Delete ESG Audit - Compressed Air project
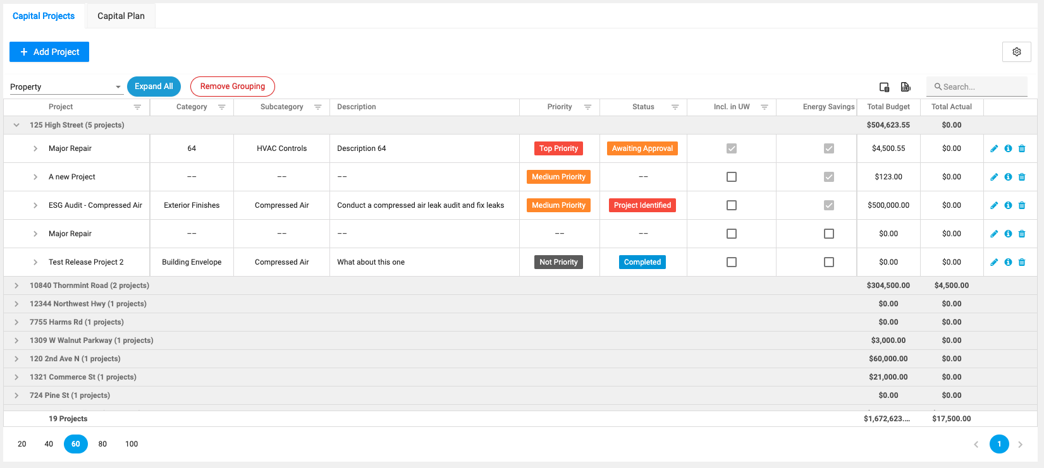This screenshot has width=1044, height=468. click(1022, 205)
